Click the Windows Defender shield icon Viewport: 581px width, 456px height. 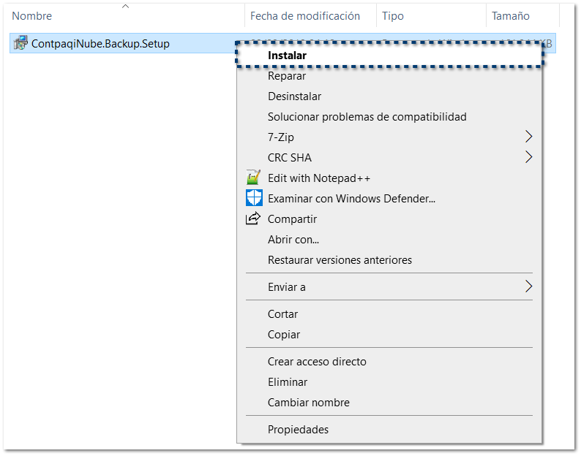254,198
